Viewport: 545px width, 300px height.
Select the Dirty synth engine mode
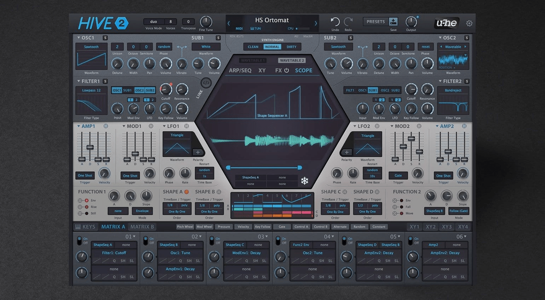tap(292, 47)
